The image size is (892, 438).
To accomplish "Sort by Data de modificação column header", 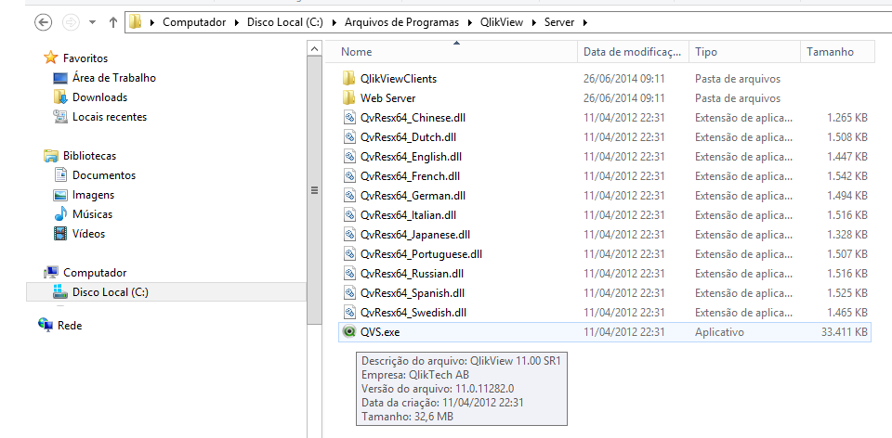I will (x=633, y=52).
